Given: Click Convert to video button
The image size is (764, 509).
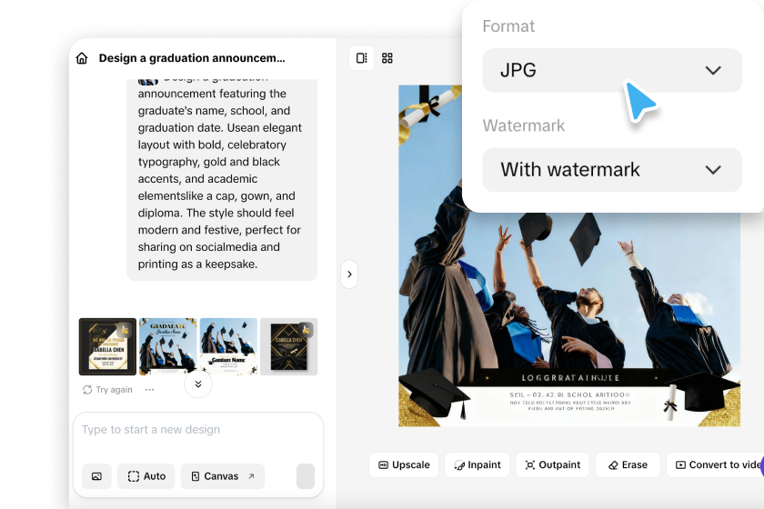Looking at the screenshot, I should (717, 464).
